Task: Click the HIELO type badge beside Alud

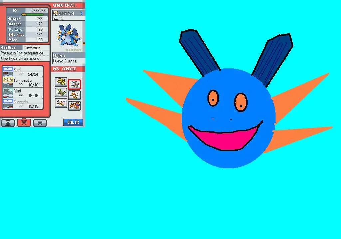Action: [x=8, y=90]
